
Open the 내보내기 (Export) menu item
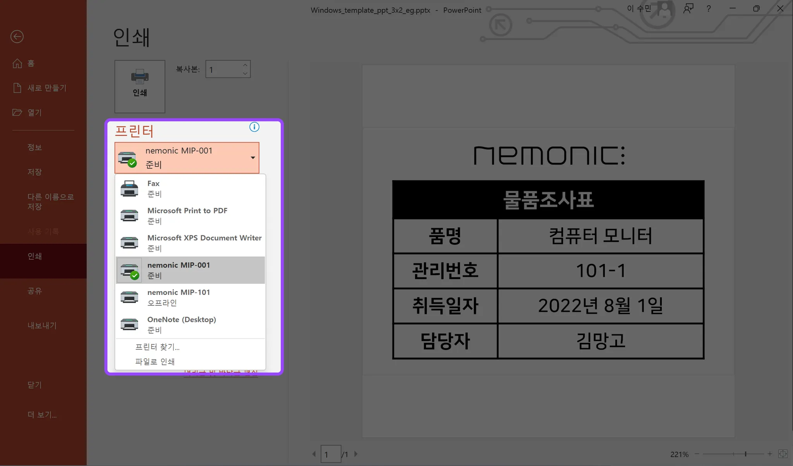click(x=42, y=326)
